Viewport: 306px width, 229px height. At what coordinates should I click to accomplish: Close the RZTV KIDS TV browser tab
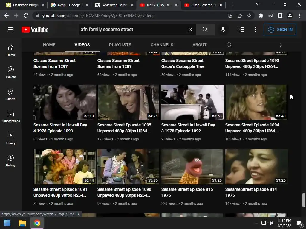pos(176,5)
